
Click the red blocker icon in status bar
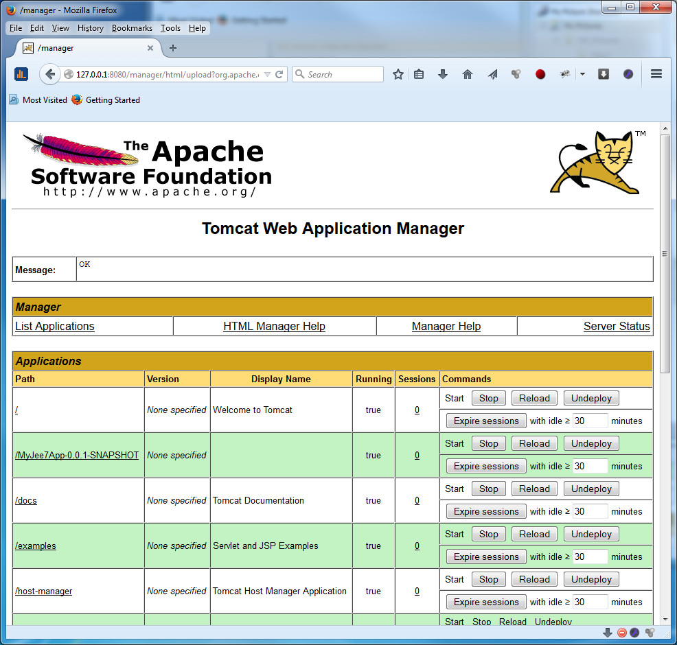point(622,633)
